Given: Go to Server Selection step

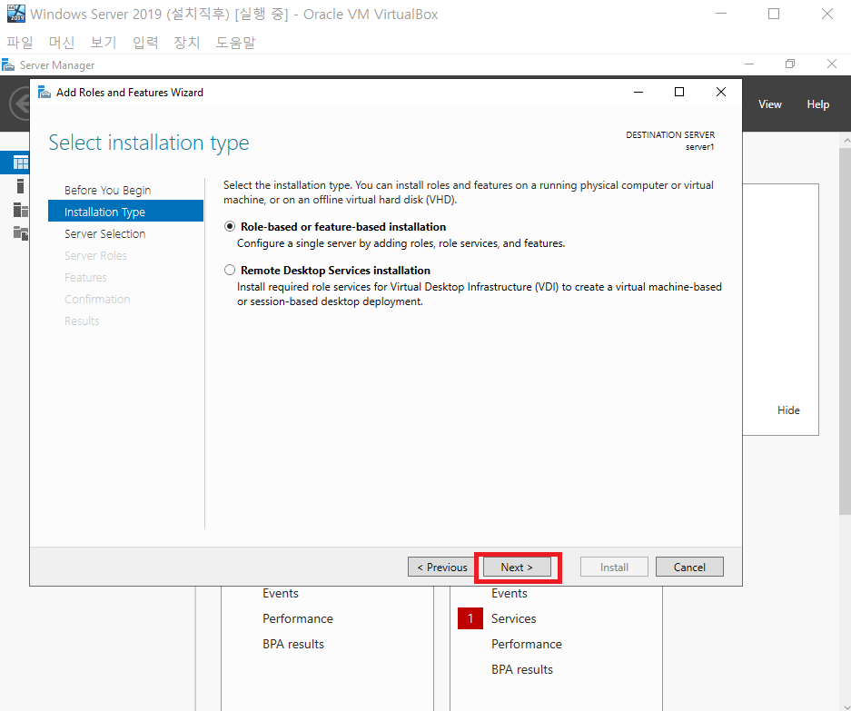Looking at the screenshot, I should click(104, 234).
